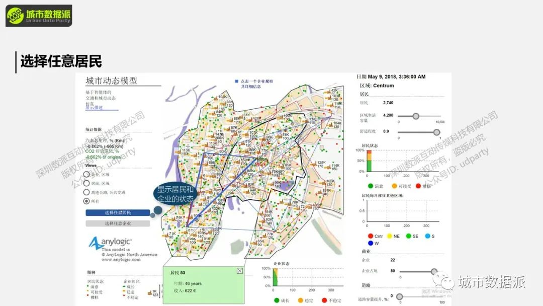Click the green 成长 legend dot under 企业状态
543x306 pixels.
coord(277,300)
